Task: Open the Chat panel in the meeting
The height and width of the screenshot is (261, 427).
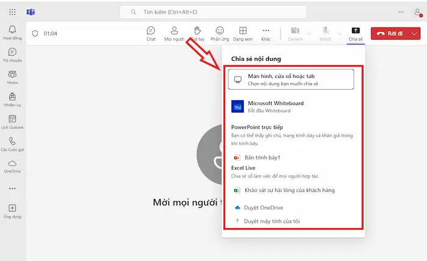Action: click(151, 33)
